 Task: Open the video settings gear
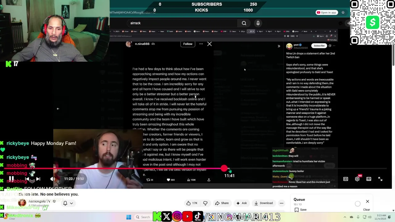(x=357, y=179)
